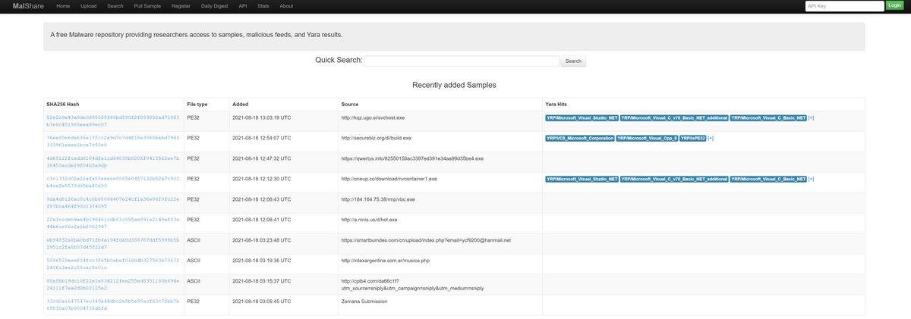Expand Yara hits for build.exe sample
This screenshot has height=319, width=911.
[711, 138]
